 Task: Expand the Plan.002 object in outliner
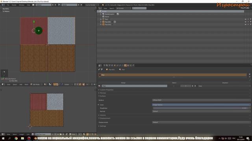point(101,24)
